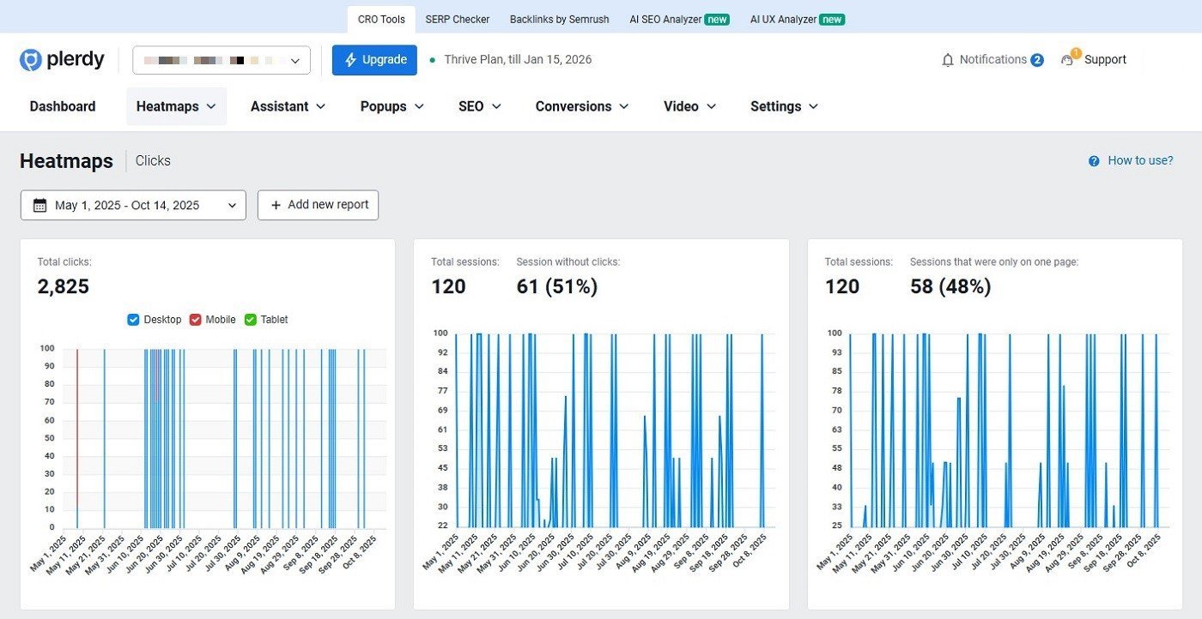
Task: Click the plus icon on Add new report
Action: click(276, 205)
